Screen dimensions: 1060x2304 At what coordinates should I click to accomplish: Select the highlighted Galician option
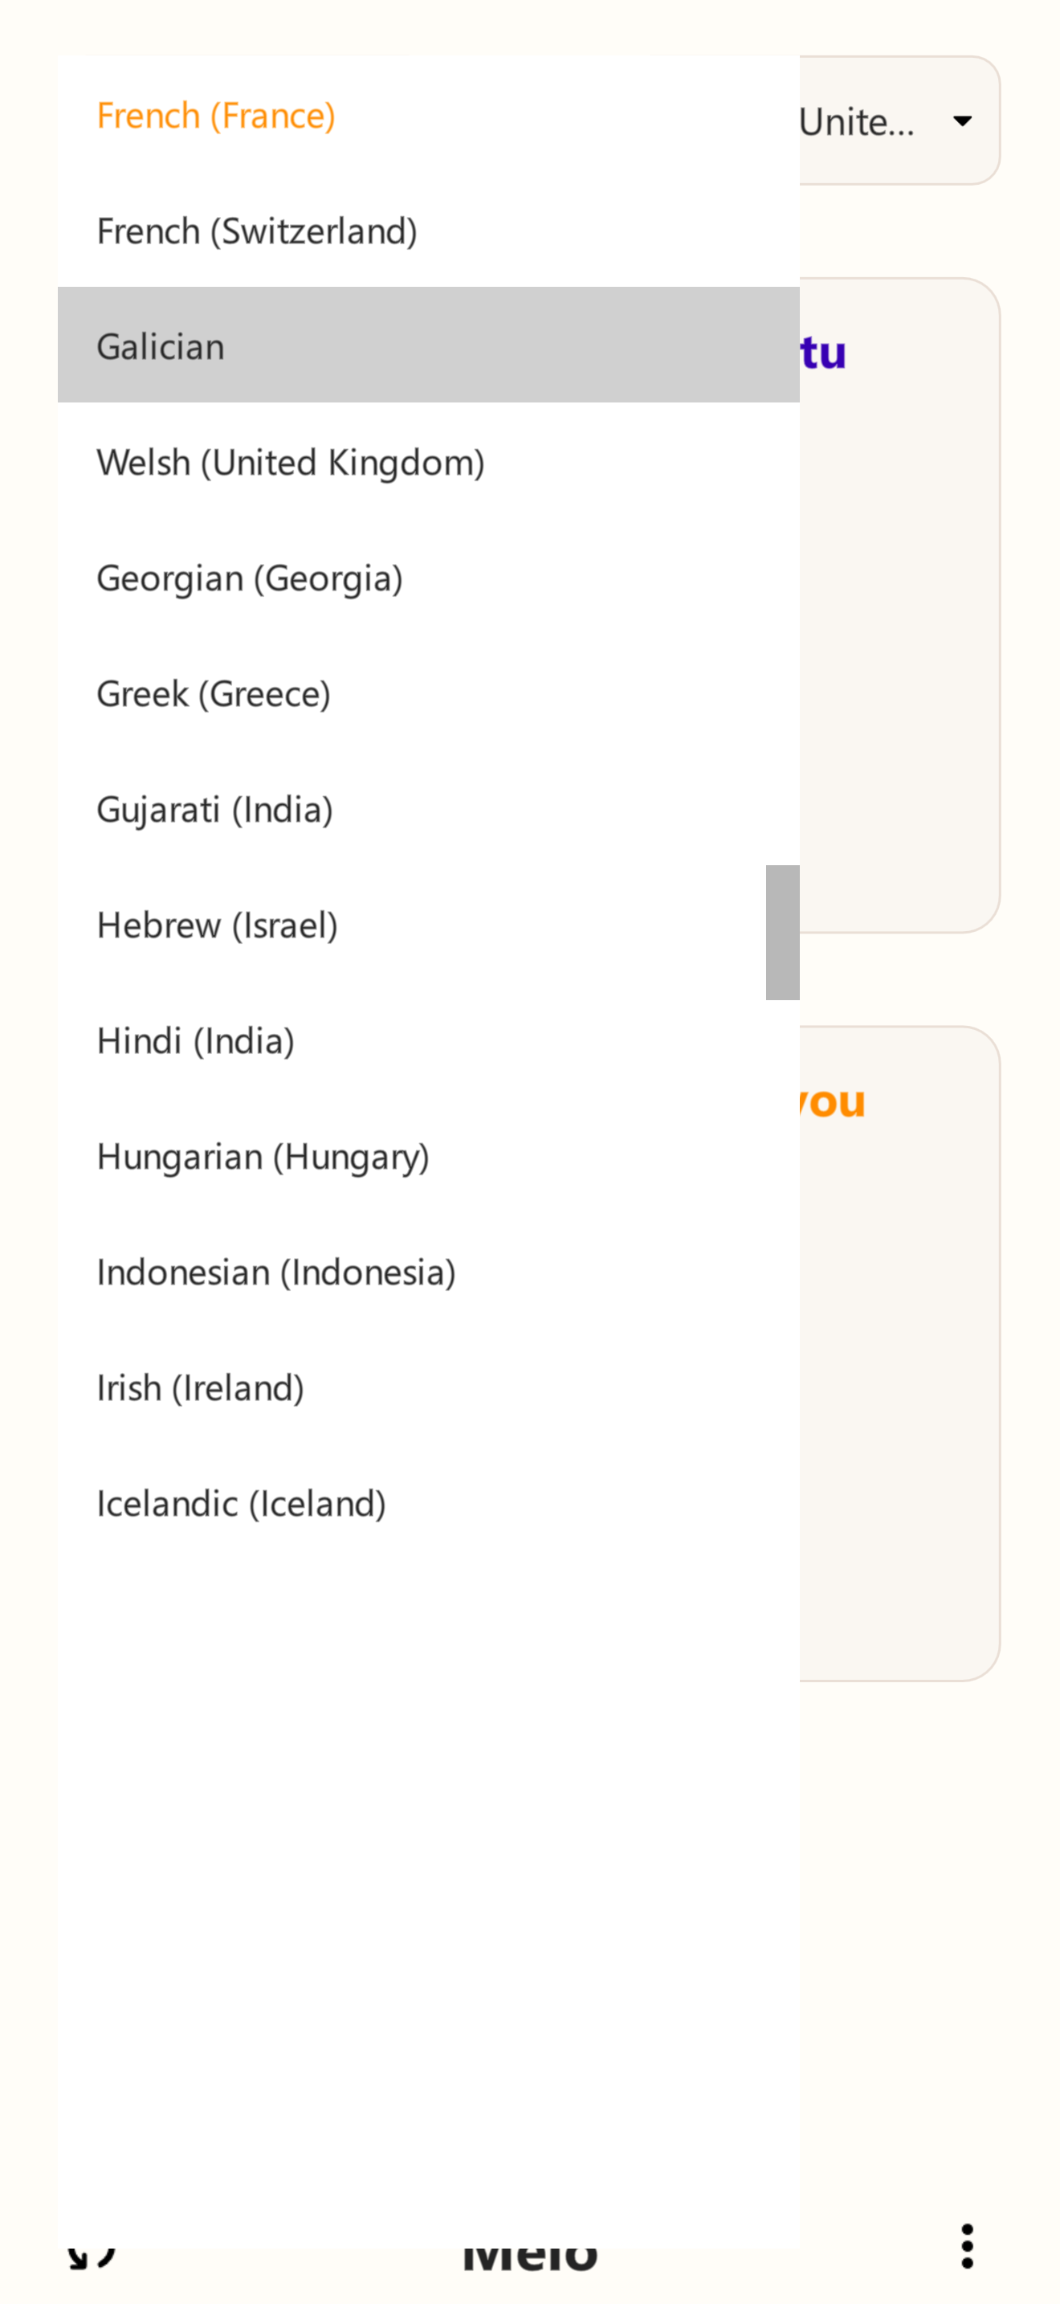428,345
